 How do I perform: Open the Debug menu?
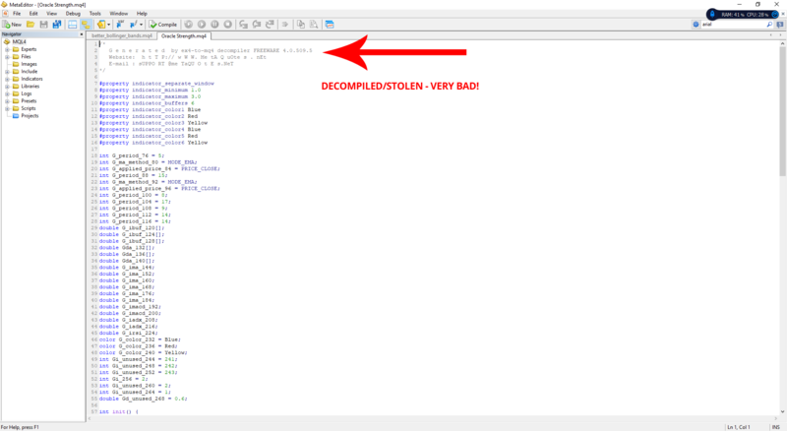[73, 14]
